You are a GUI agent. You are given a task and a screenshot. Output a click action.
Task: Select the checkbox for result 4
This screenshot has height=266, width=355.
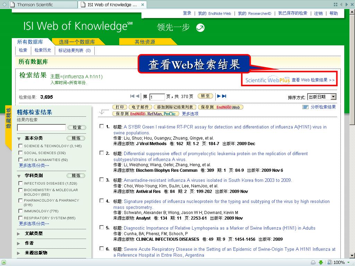(x=102, y=201)
